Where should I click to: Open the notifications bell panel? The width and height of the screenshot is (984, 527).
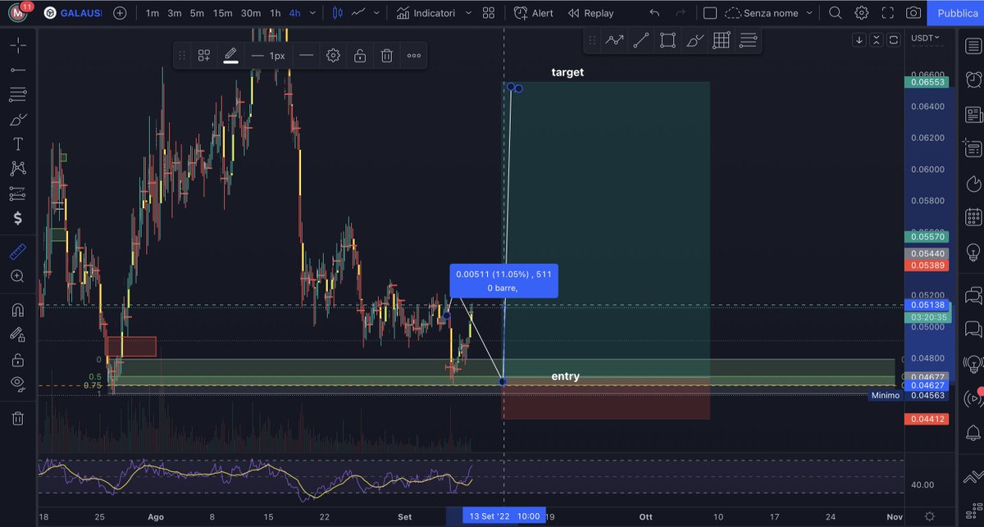pyautogui.click(x=973, y=432)
